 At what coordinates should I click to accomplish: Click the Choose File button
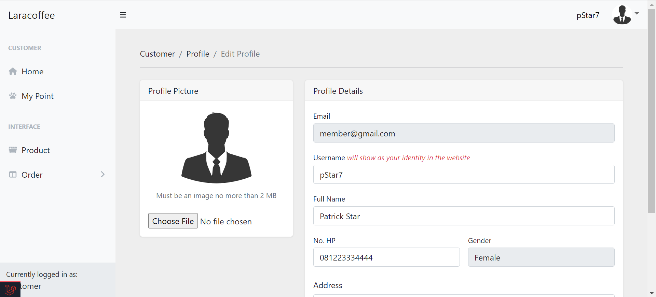pos(173,221)
